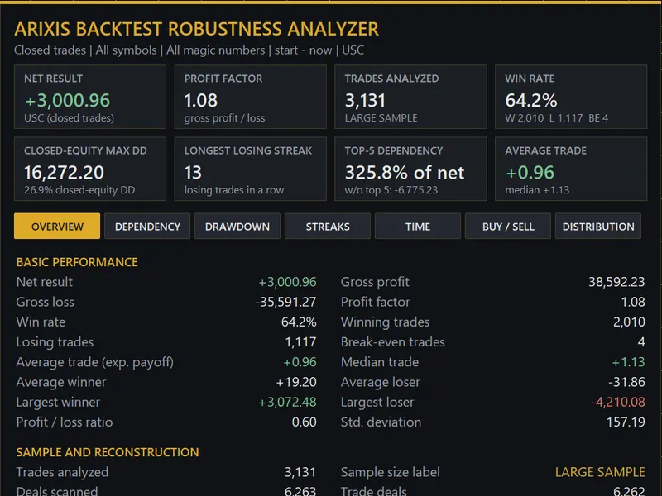The height and width of the screenshot is (496, 662).
Task: Click Largest loser value -4,210.08
Action: click(x=618, y=402)
